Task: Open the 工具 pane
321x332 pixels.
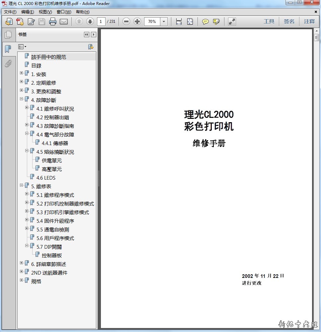Action: tap(269, 22)
